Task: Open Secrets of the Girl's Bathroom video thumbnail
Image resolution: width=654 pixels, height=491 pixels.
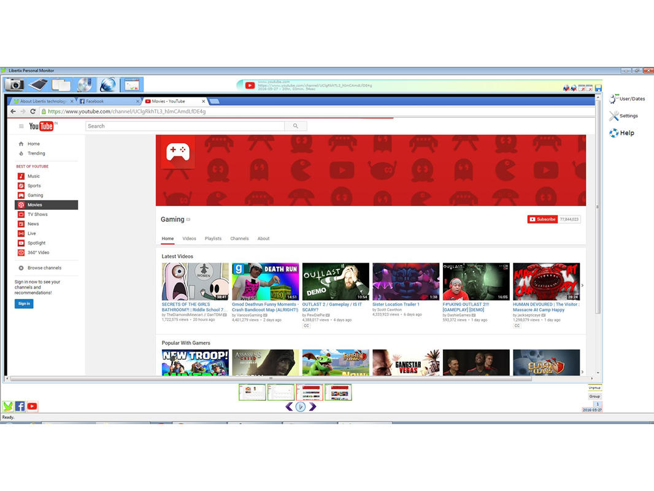Action: coord(195,282)
